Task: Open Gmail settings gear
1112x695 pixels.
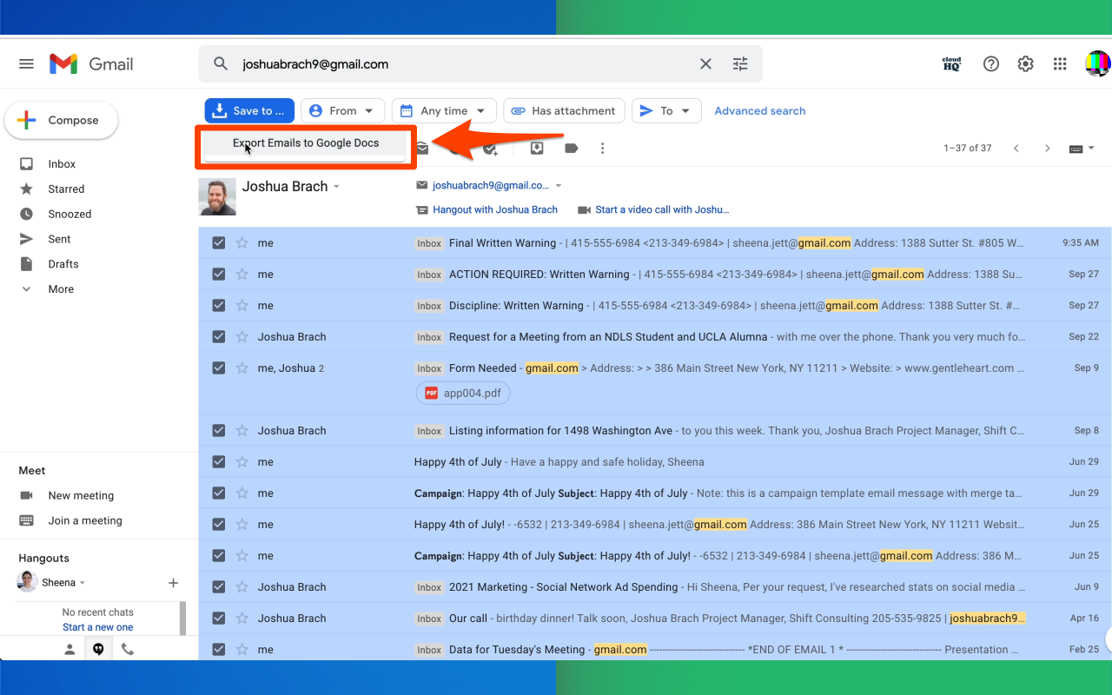Action: [x=1025, y=63]
